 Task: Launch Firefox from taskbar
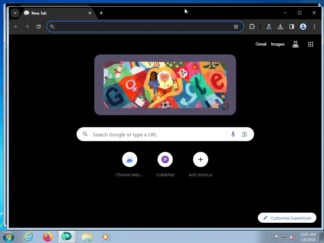pyautogui.click(x=48, y=237)
